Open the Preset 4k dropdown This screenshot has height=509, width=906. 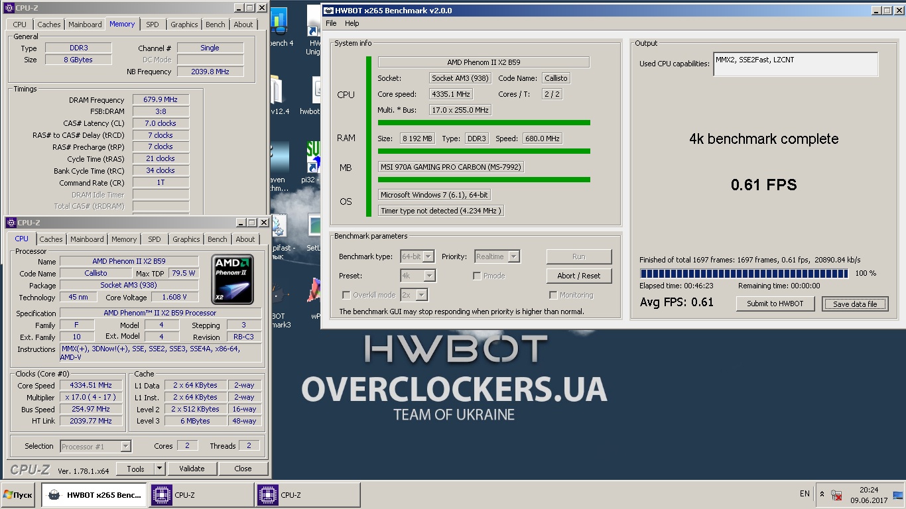tap(429, 276)
